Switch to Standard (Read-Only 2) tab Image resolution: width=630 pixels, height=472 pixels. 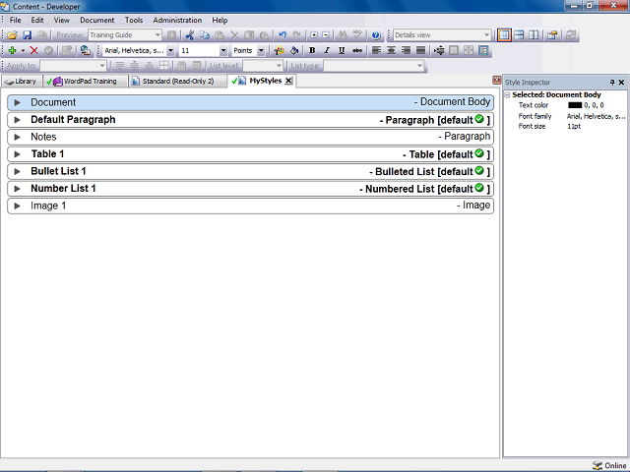click(175, 81)
